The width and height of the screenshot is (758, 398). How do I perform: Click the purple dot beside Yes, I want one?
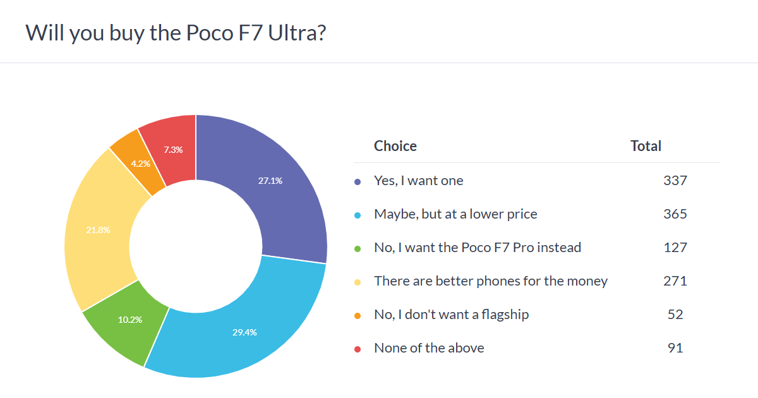point(358,181)
